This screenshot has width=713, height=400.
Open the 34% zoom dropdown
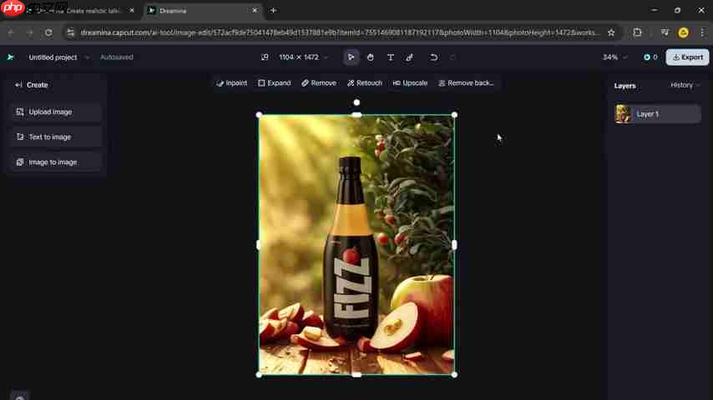point(614,57)
